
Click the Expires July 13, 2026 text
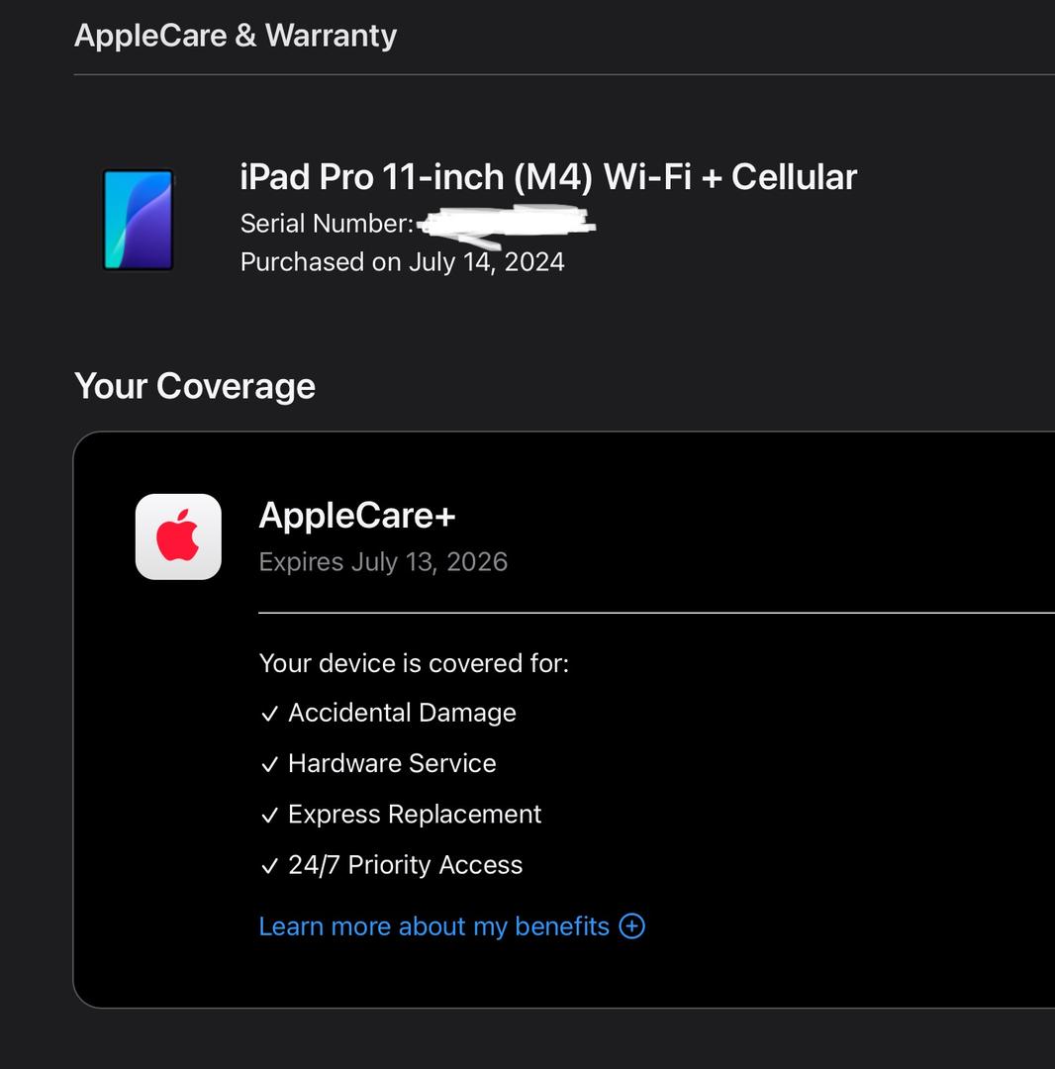(383, 562)
